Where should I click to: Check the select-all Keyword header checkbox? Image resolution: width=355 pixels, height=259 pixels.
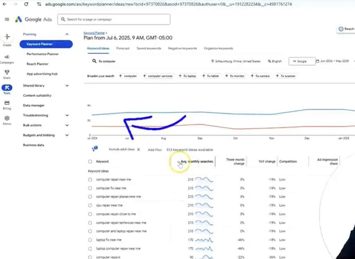90,161
